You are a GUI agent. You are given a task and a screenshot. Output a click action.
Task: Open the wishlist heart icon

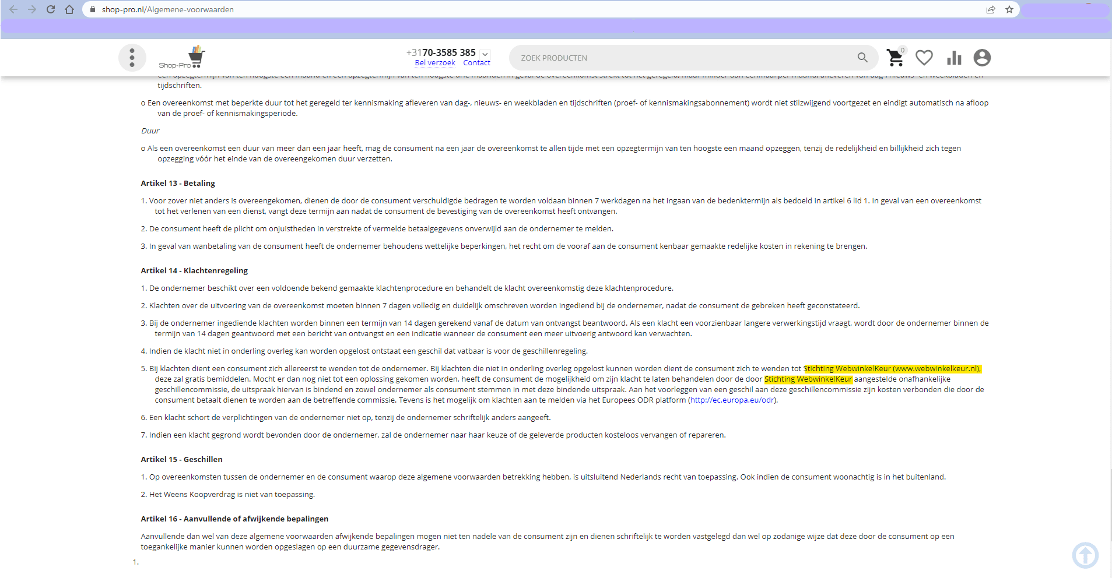tap(924, 58)
